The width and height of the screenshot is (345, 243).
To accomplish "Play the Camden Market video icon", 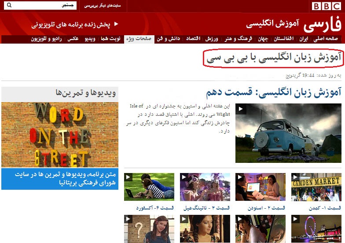I will click(295, 177).
